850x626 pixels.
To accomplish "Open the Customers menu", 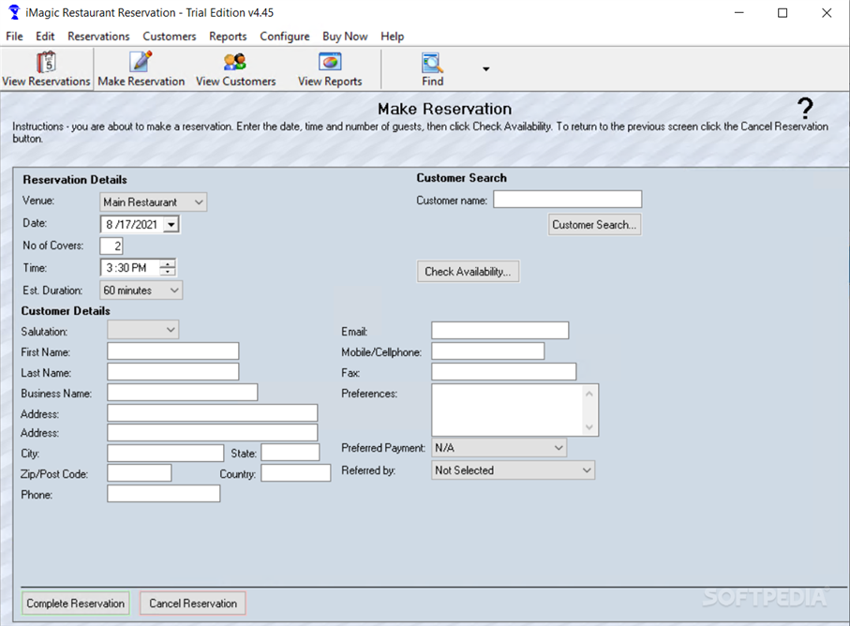I will coord(169,37).
